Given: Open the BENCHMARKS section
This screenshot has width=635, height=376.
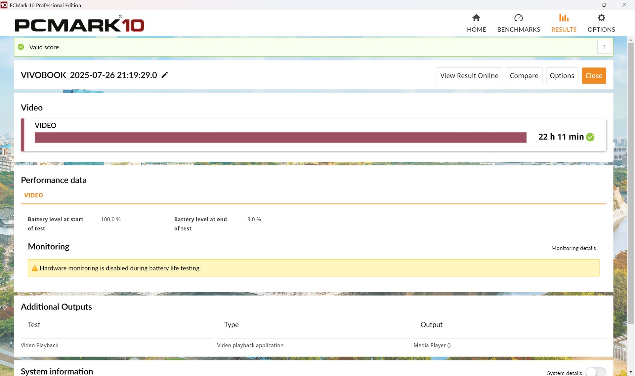Looking at the screenshot, I should [518, 23].
